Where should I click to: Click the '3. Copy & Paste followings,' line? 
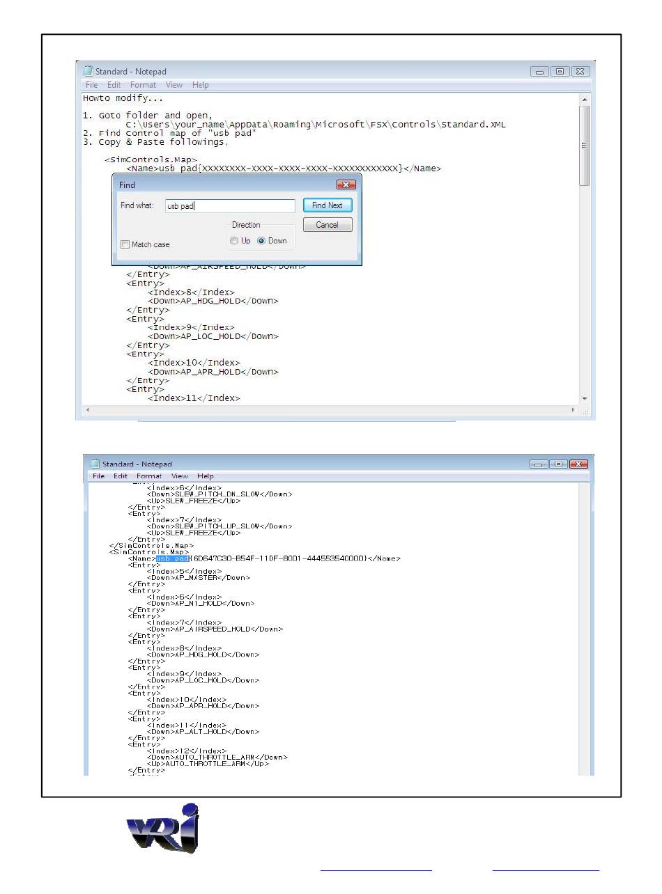155,142
